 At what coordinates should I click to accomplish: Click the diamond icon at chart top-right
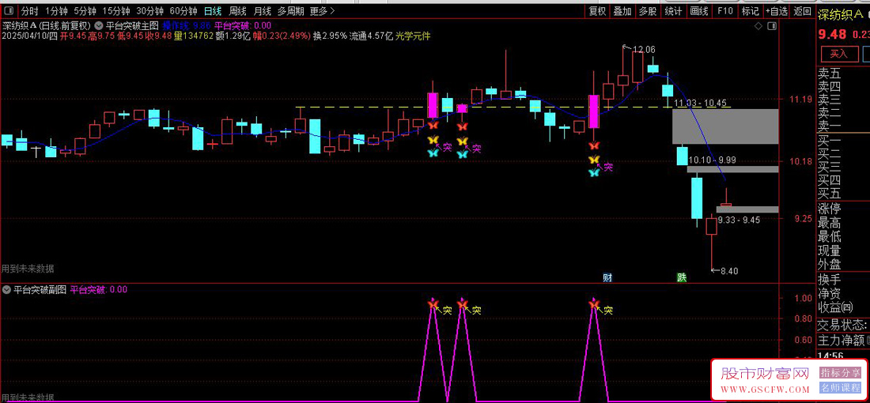point(758,26)
